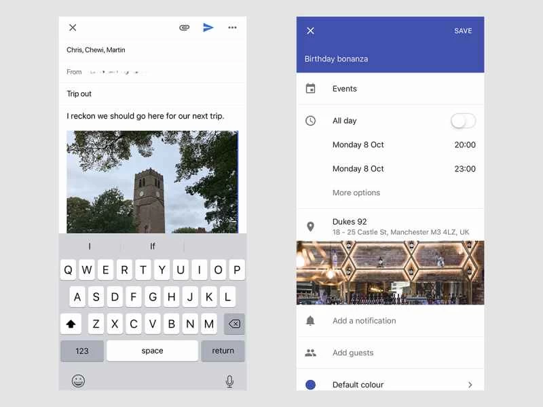The height and width of the screenshot is (407, 543).
Task: Enable the All day toggle
Action: click(463, 121)
